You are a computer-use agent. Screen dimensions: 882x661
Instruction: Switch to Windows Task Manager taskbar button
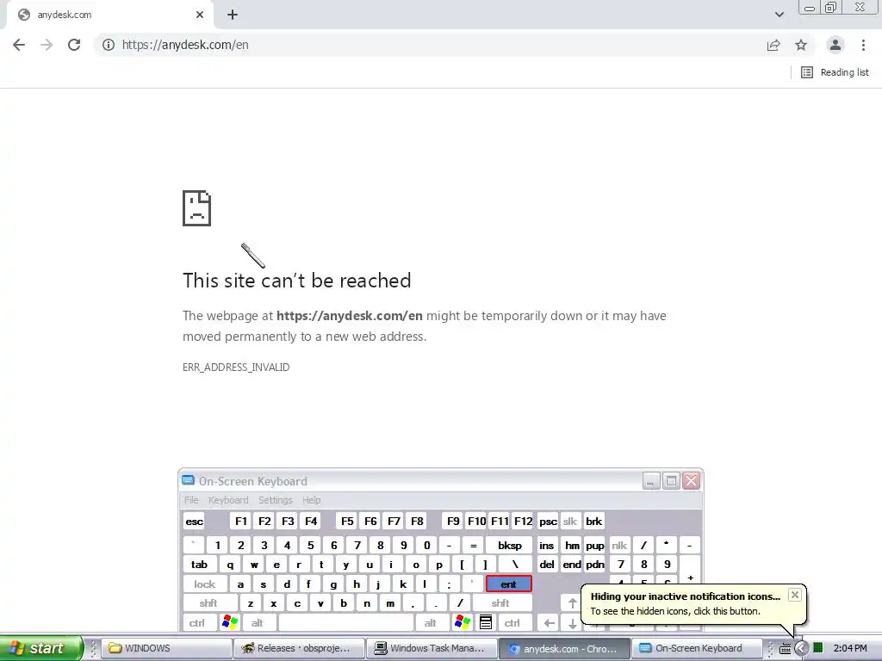pyautogui.click(x=432, y=648)
